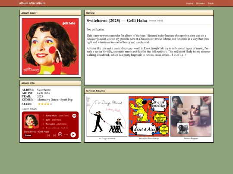Screen dimensions: 233x174
Task: Click the Album After Album site title
Action: tap(32, 3)
